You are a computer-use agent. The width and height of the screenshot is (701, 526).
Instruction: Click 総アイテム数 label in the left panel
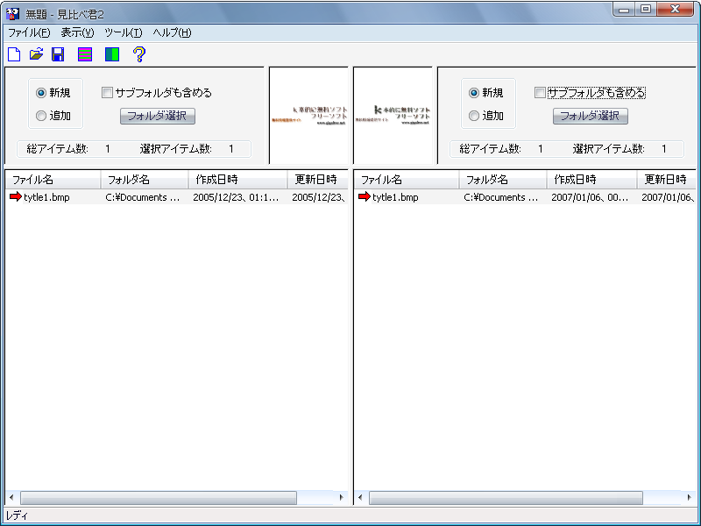57,149
